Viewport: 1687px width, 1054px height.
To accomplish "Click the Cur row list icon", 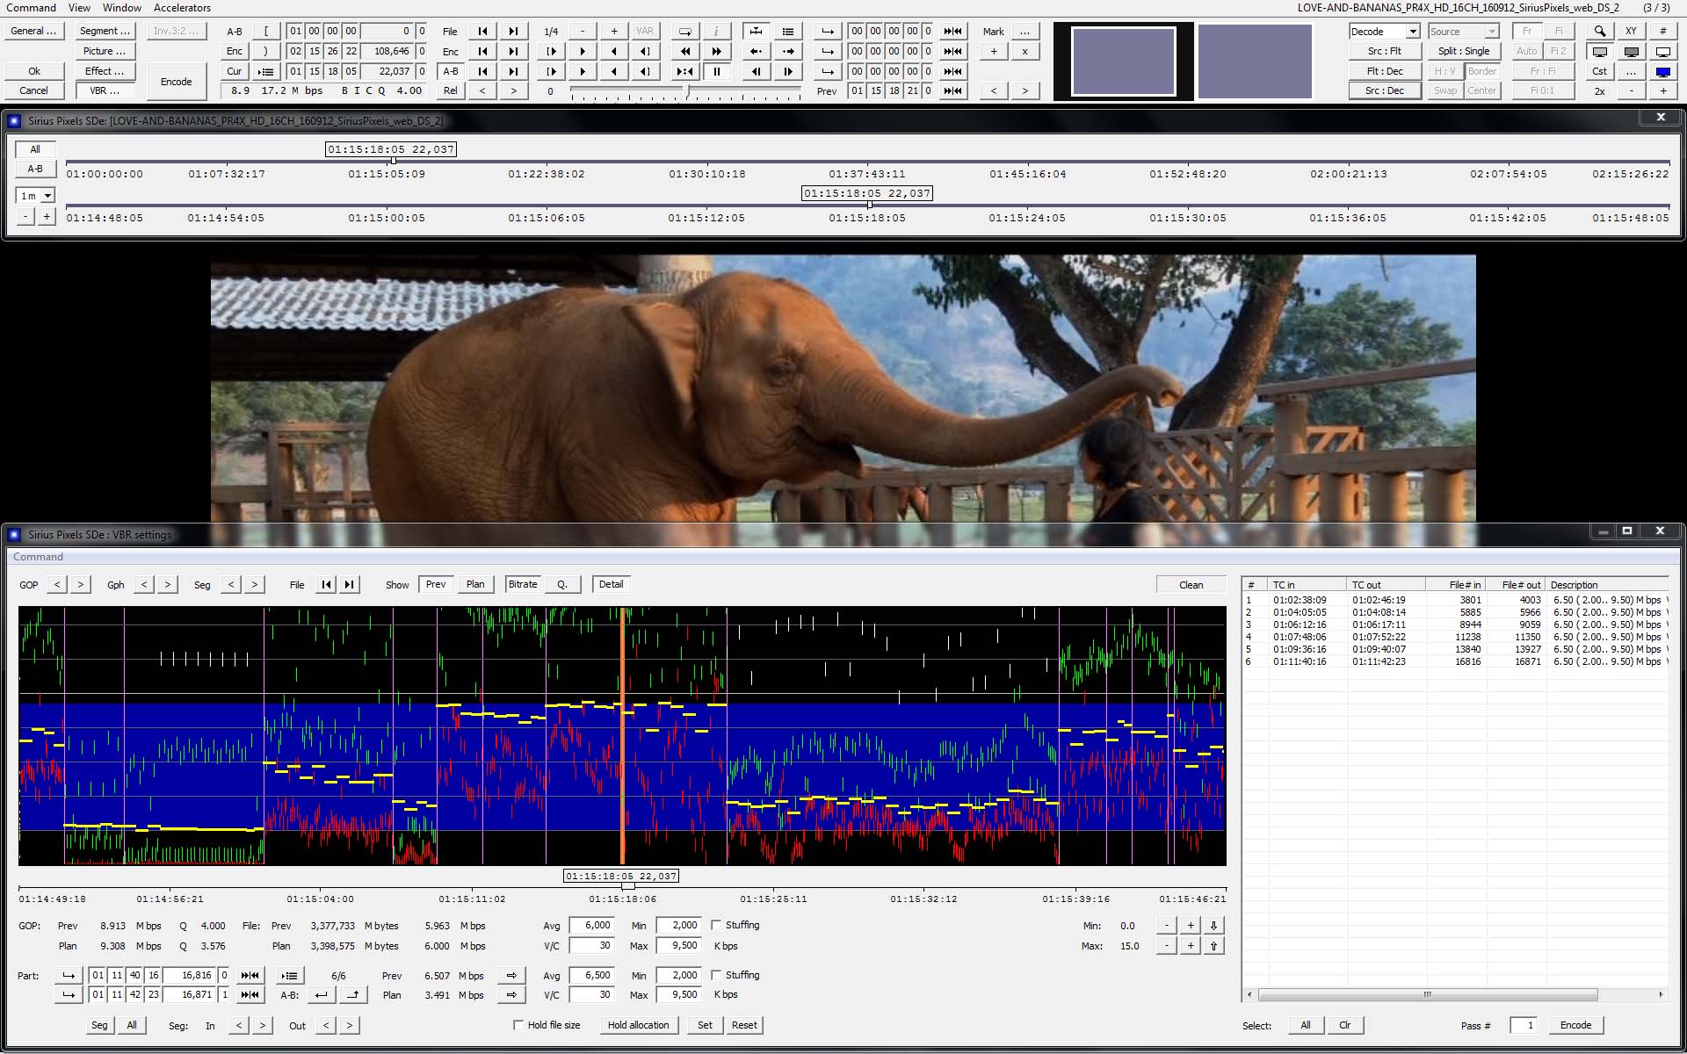I will (265, 71).
